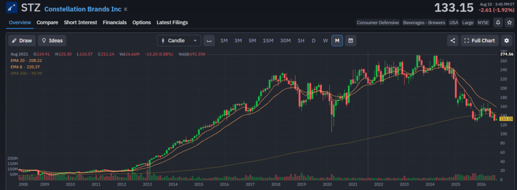Screen dimensions: 517x190
Task: Open the Short Interest tab
Action: [80, 22]
